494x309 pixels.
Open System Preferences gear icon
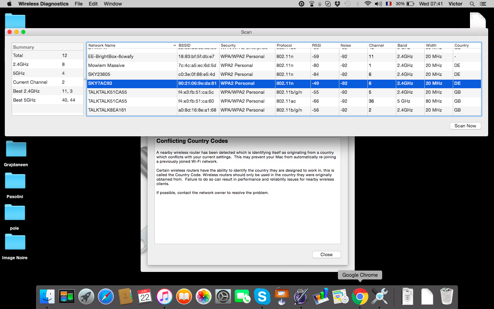pyautogui.click(x=223, y=296)
